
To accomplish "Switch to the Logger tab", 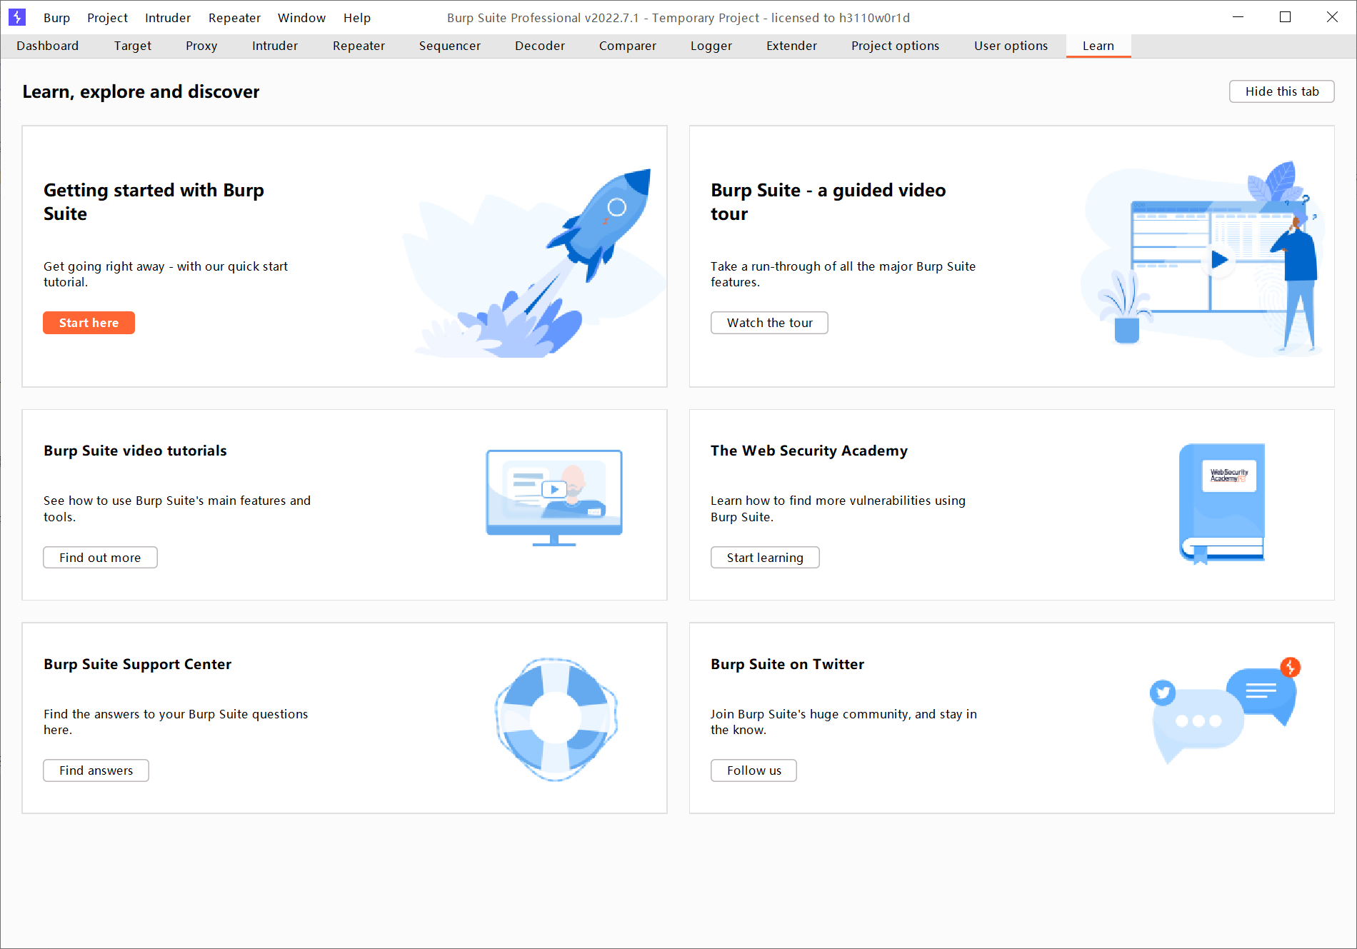I will [x=711, y=46].
